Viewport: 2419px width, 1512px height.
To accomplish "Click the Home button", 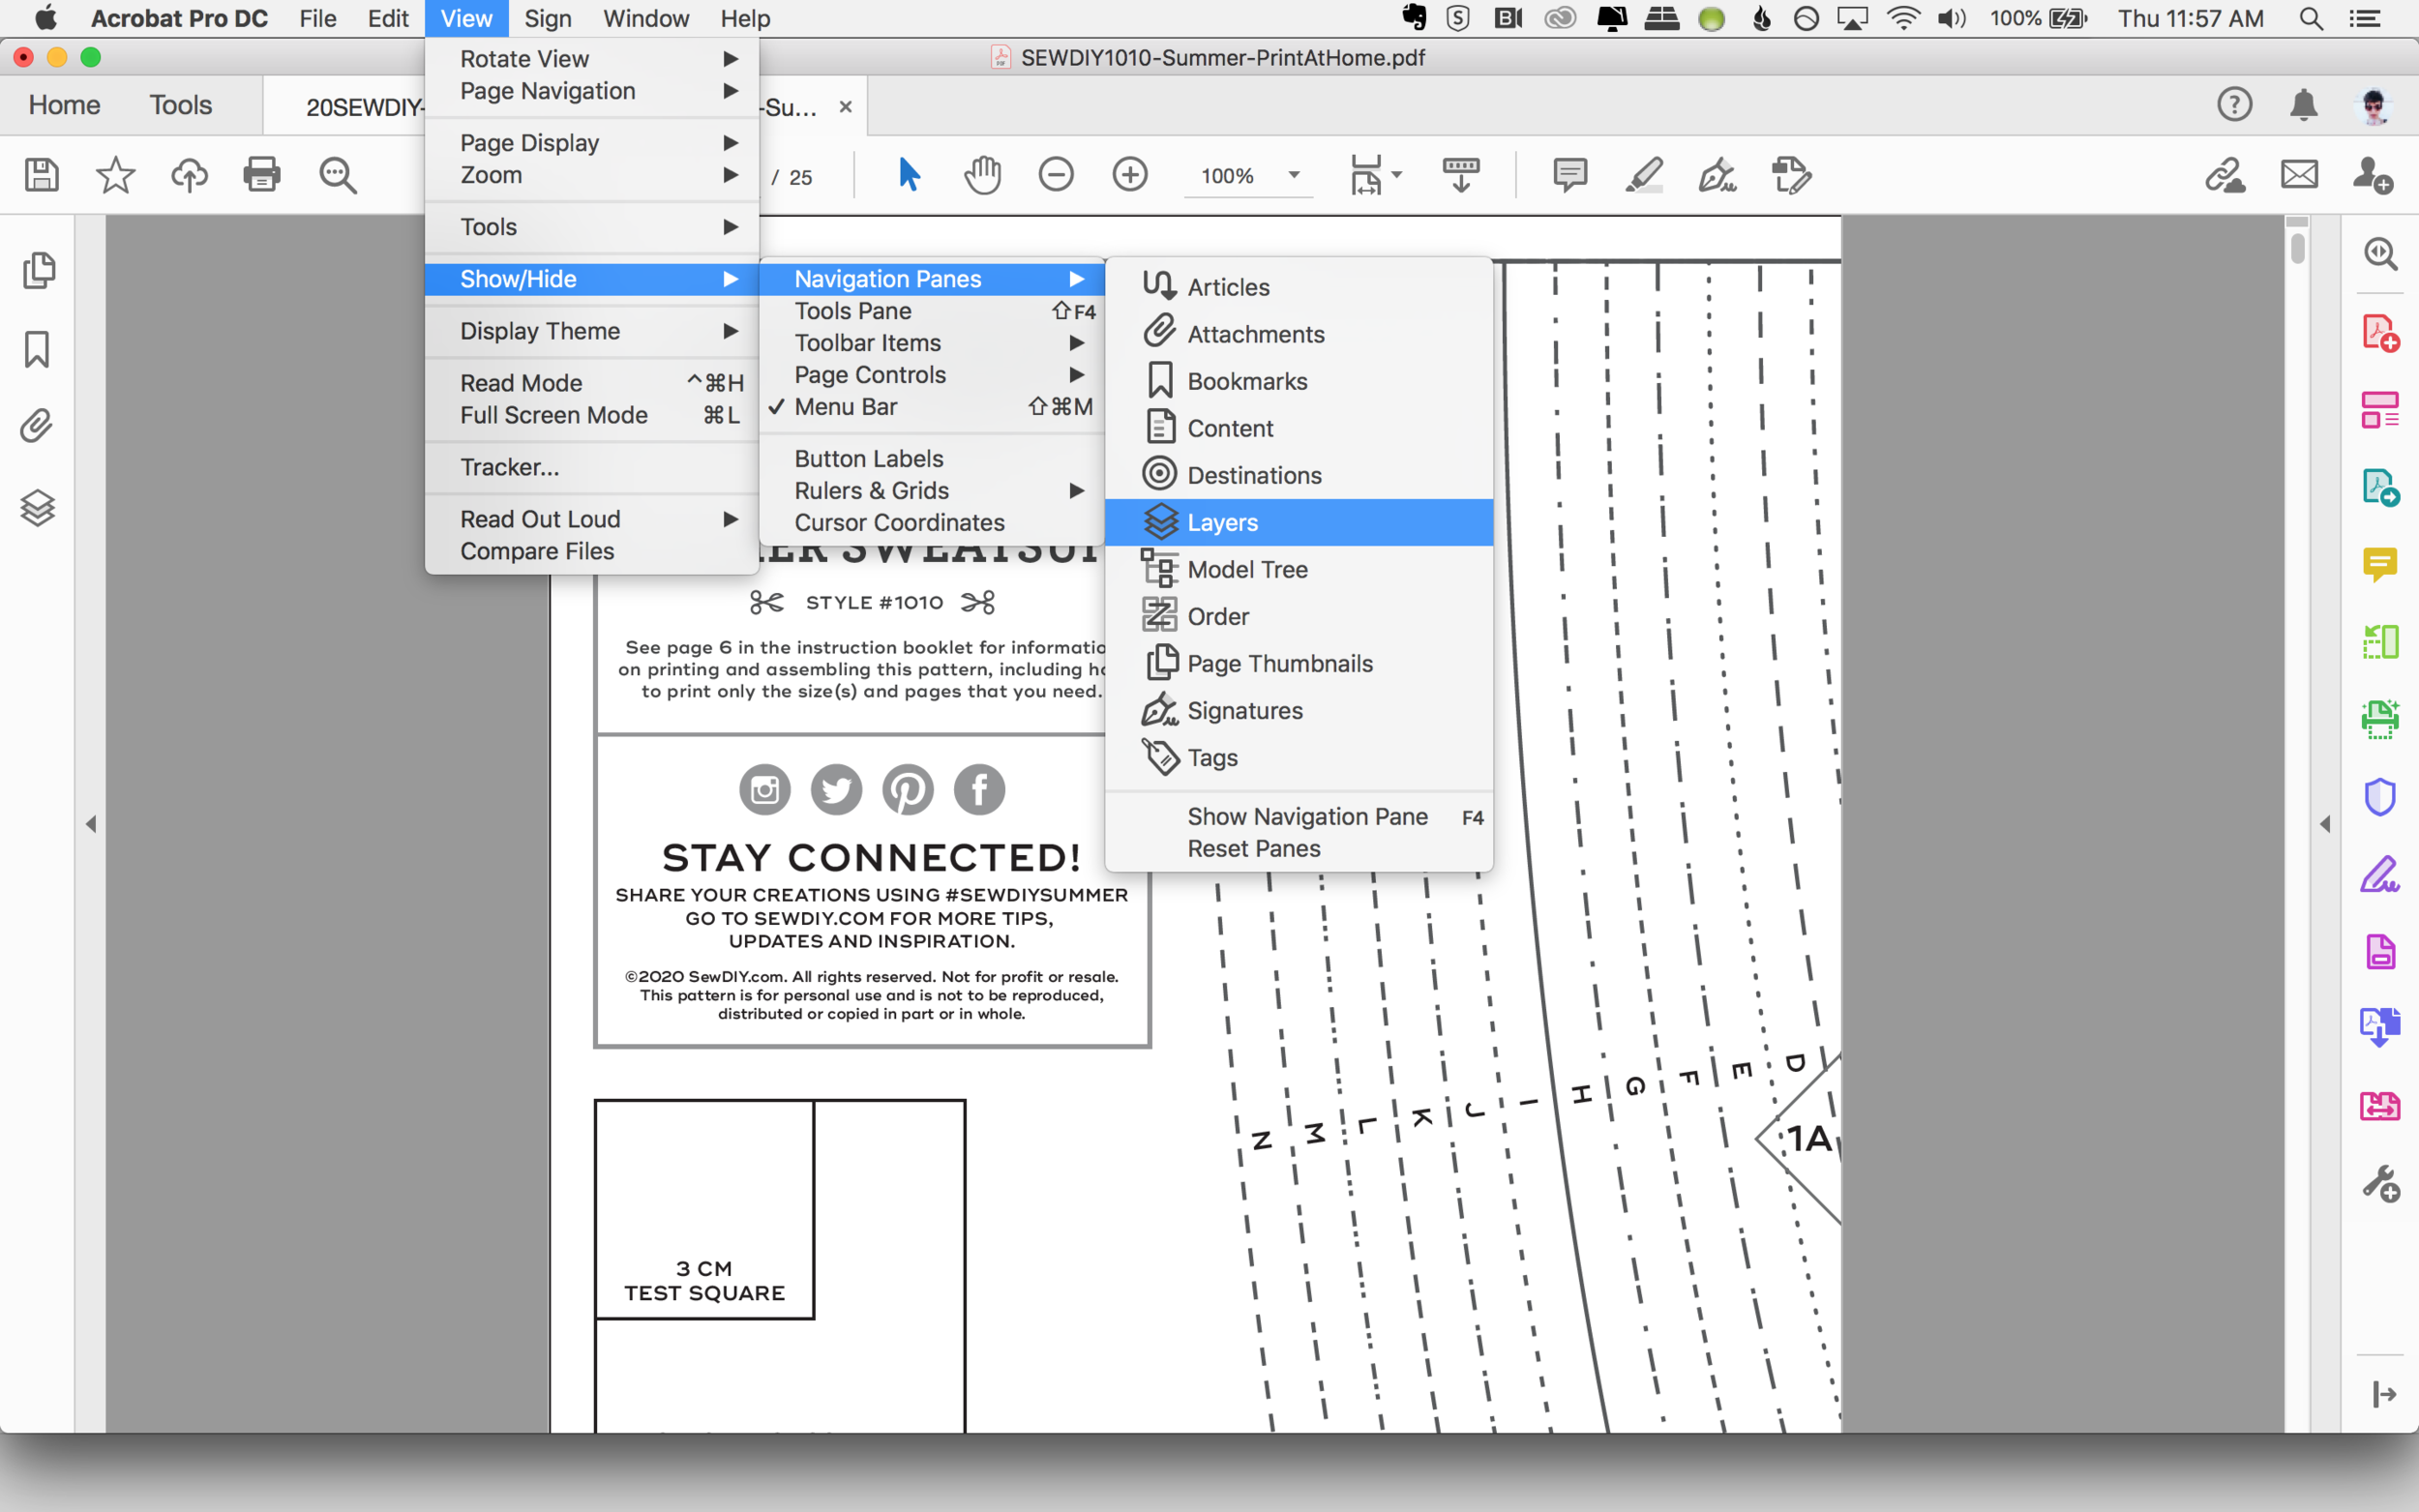I will point(64,105).
